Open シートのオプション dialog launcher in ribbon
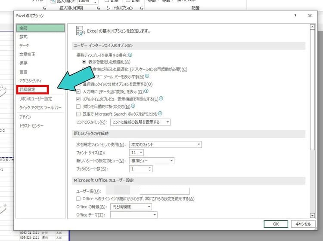Image resolution: width=323 pixels, height=241 pixels. [x=142, y=8]
